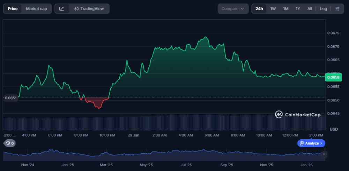349x171 pixels.
Task: Switch to the Market cap tab
Action: click(36, 9)
